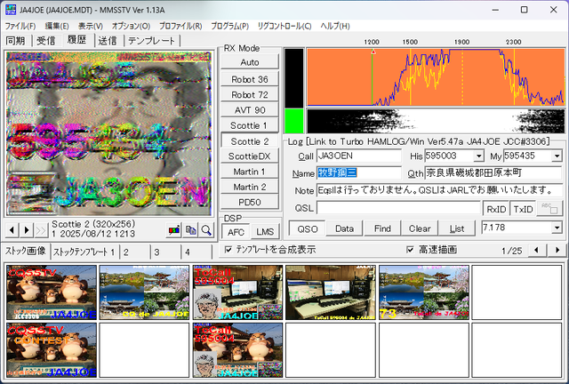The width and height of the screenshot is (569, 384).
Task: Click the List button
Action: point(456,228)
